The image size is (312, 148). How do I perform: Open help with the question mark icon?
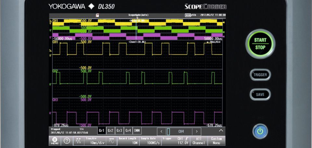click(67, 141)
